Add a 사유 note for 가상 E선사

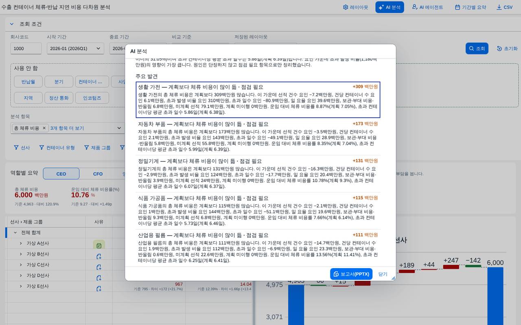pyautogui.click(x=99, y=288)
